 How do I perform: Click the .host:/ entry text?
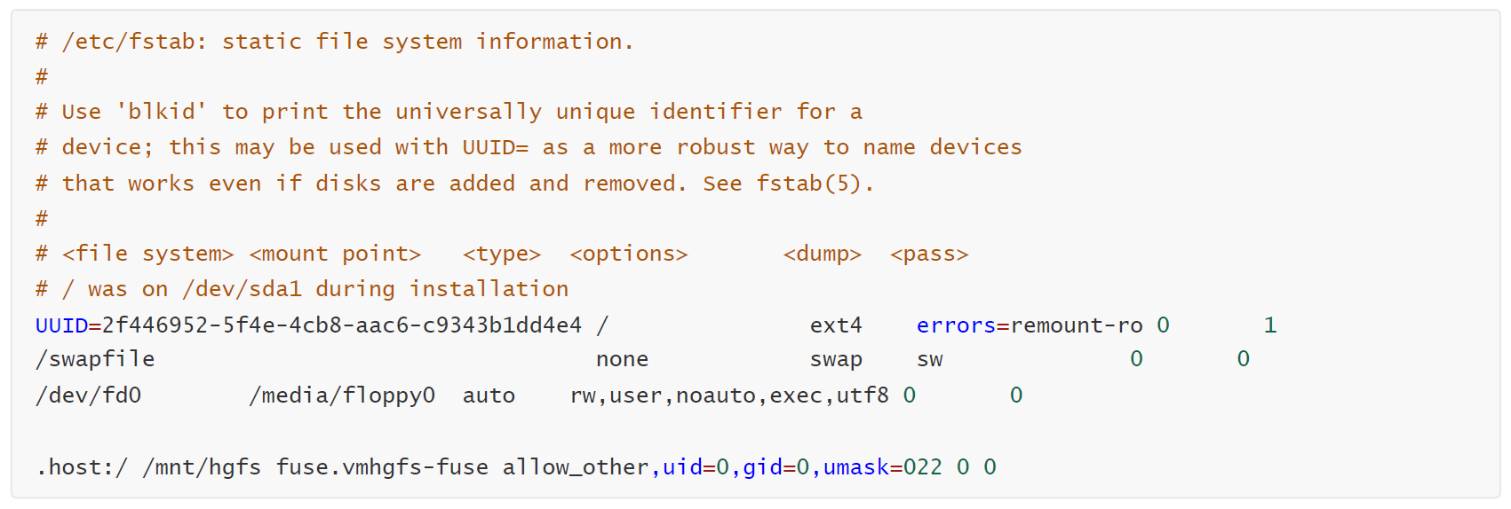click(x=82, y=466)
